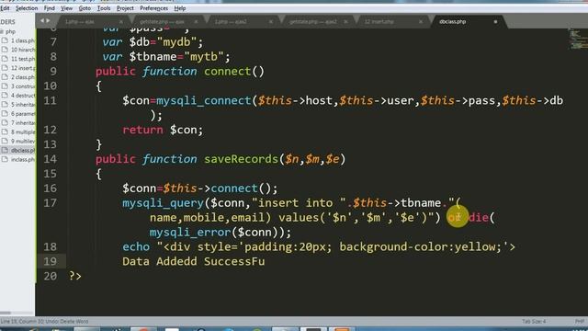The height and width of the screenshot is (331, 588).
Task: Click the "mydb" string on line 7
Action: (176, 42)
